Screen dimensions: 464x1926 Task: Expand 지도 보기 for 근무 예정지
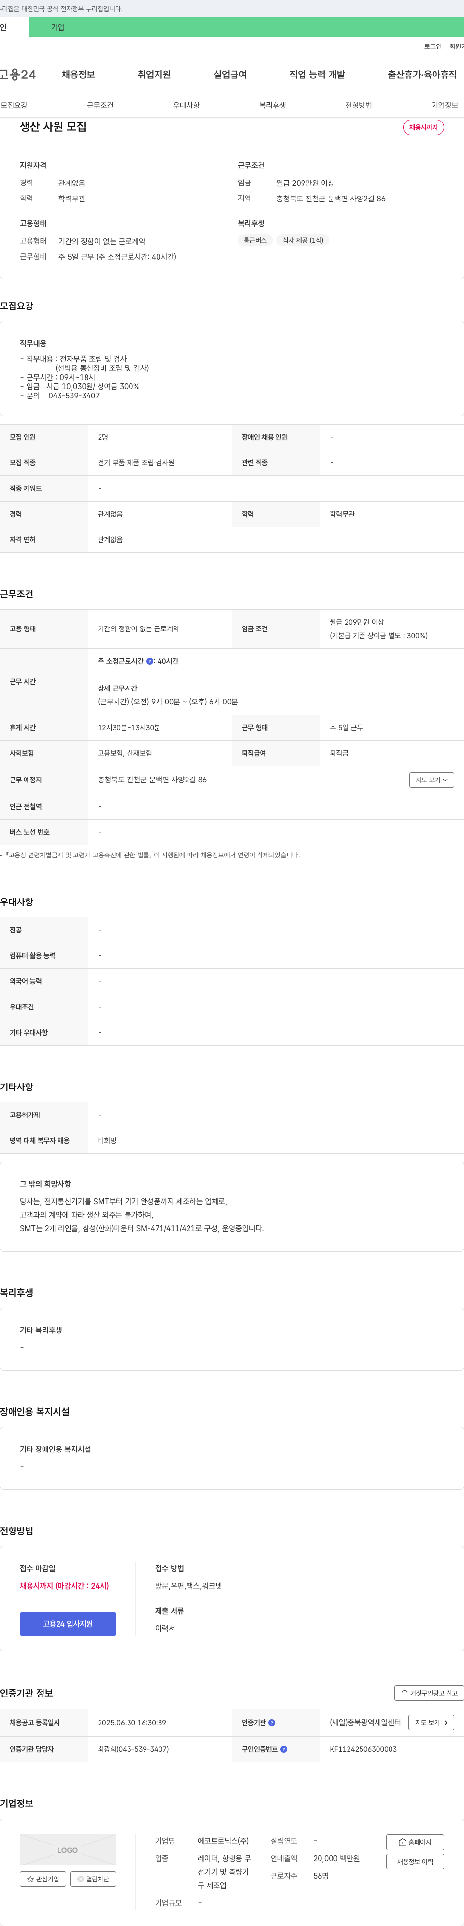pyautogui.click(x=431, y=780)
